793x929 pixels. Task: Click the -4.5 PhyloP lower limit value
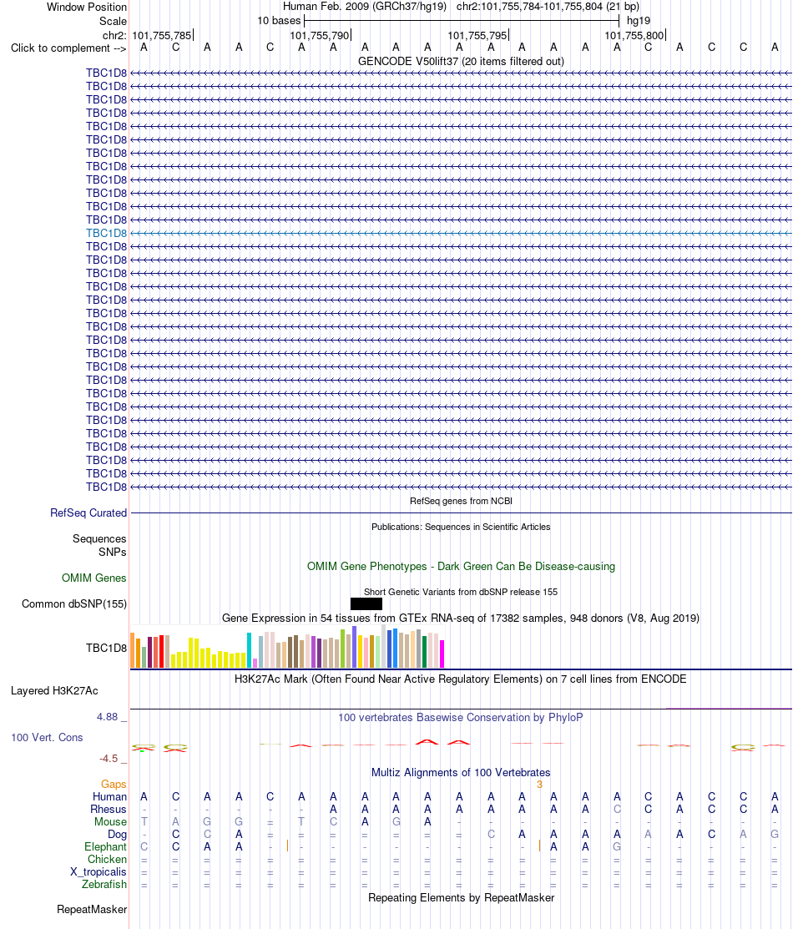(x=109, y=759)
